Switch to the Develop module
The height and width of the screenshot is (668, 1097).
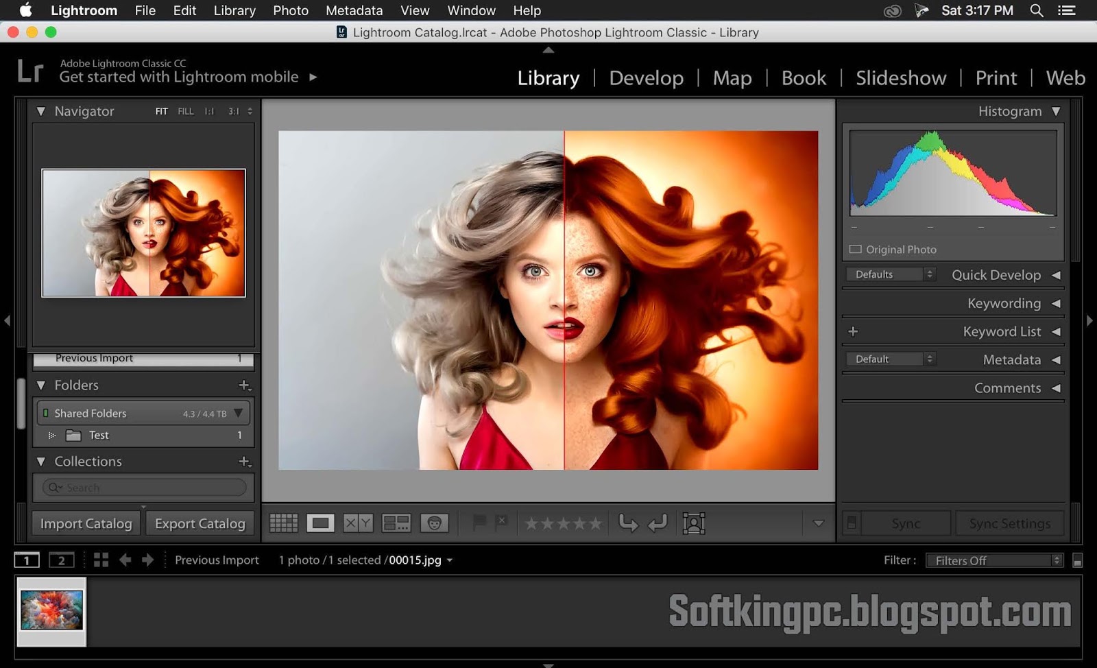point(645,77)
